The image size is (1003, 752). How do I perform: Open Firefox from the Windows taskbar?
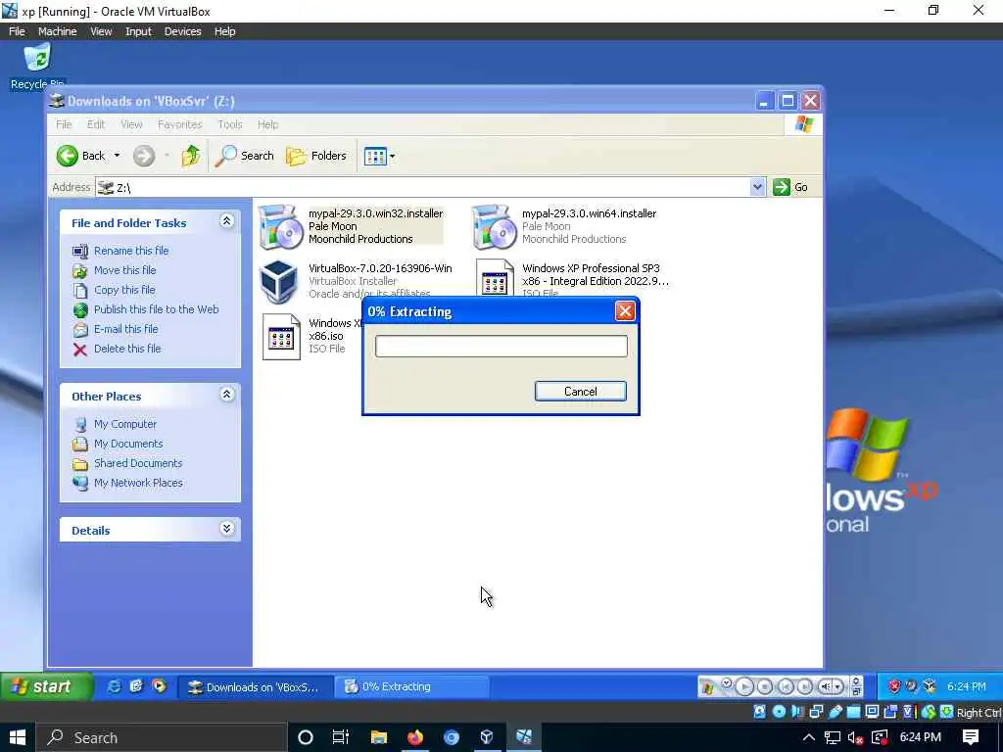(x=414, y=737)
